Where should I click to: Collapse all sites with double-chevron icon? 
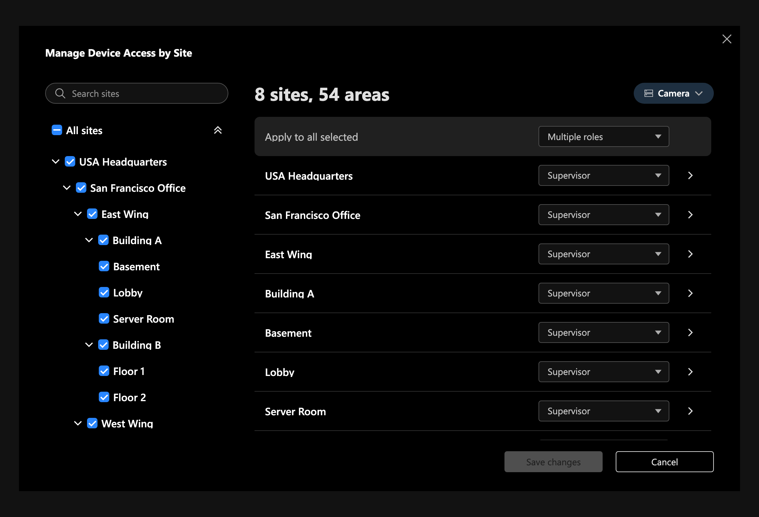(x=218, y=130)
